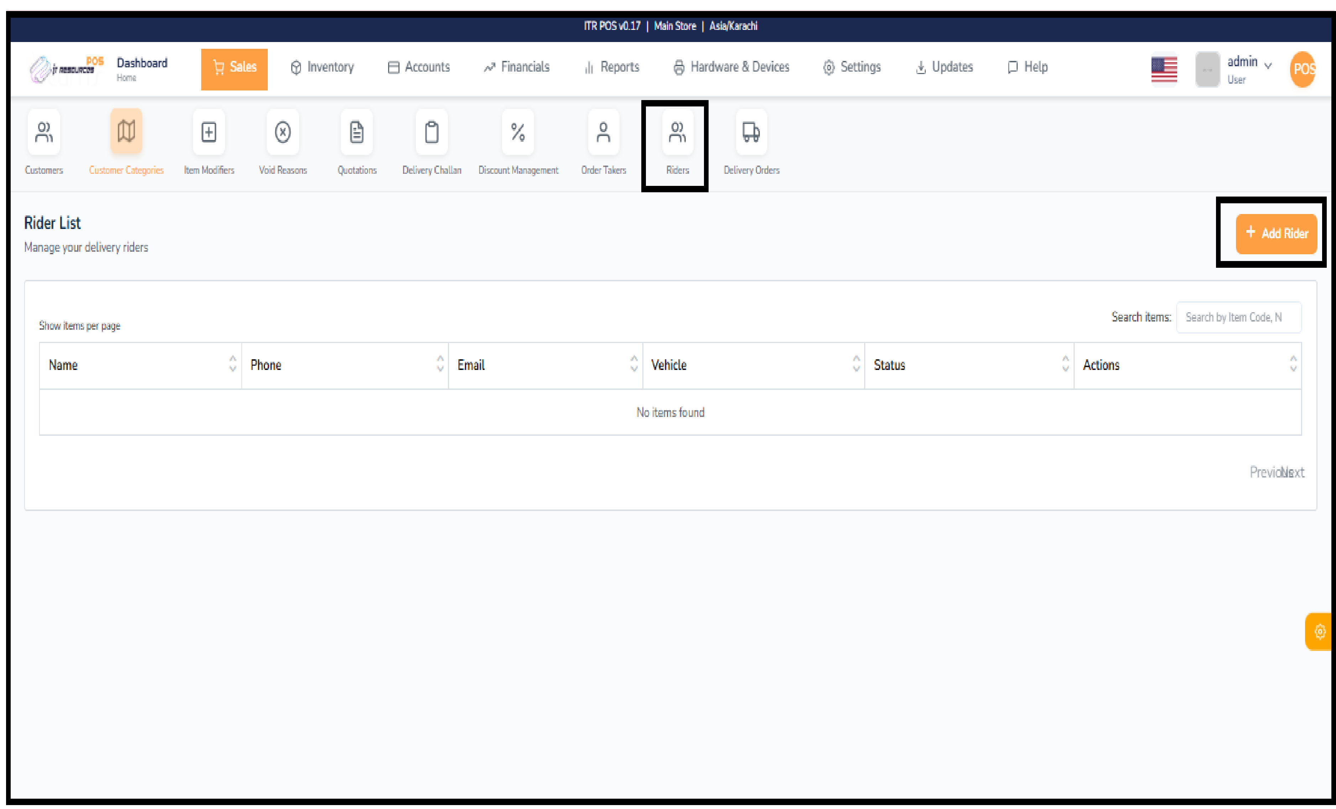Image resolution: width=1336 pixels, height=809 pixels.
Task: Open Delivery Challan
Action: coord(431,142)
